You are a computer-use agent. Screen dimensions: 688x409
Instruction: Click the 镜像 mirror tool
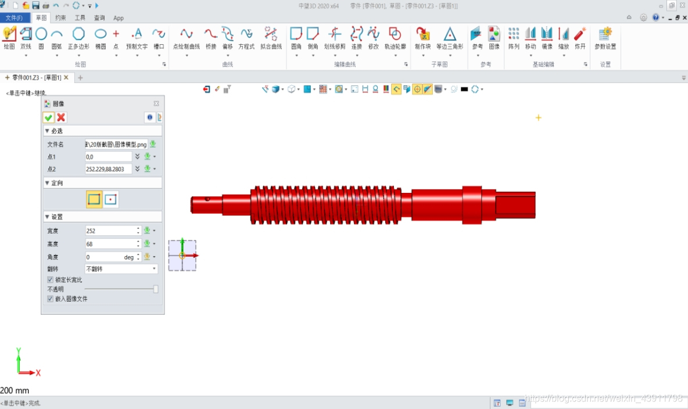pyautogui.click(x=547, y=38)
